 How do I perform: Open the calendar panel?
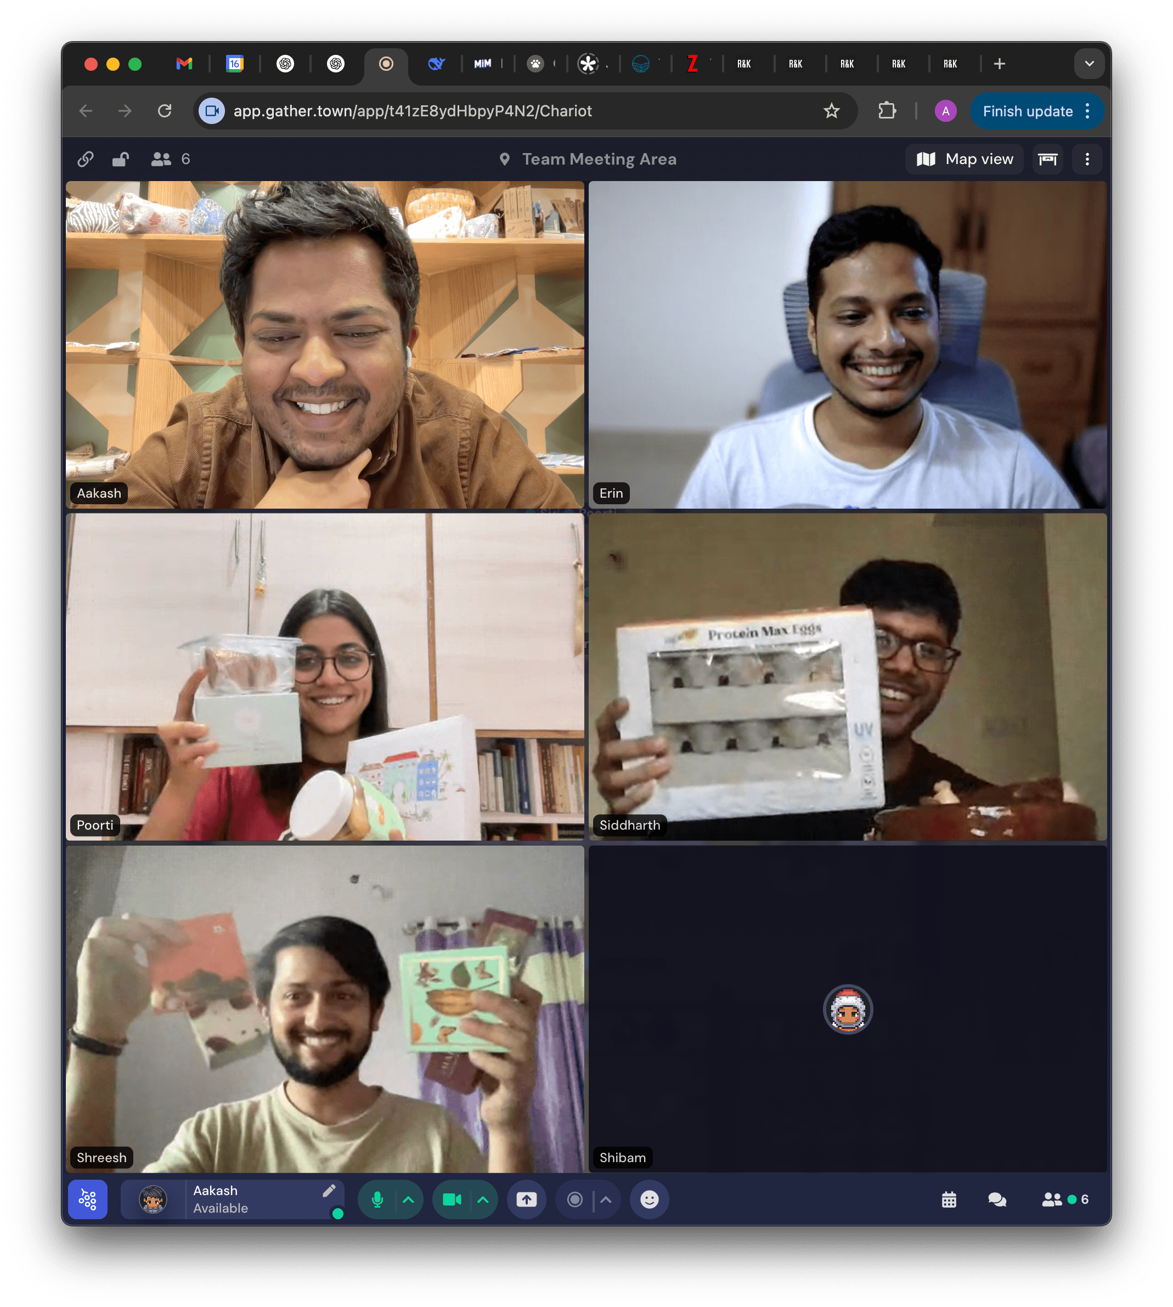(949, 1199)
